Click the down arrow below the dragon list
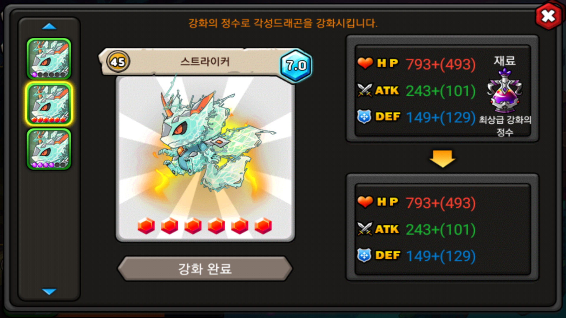 [49, 291]
